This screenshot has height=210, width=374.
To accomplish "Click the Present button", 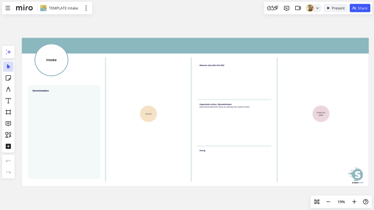I will click(336, 8).
